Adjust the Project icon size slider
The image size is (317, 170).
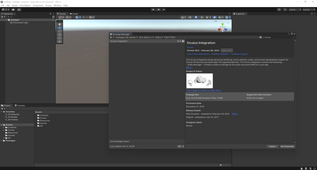point(225,165)
